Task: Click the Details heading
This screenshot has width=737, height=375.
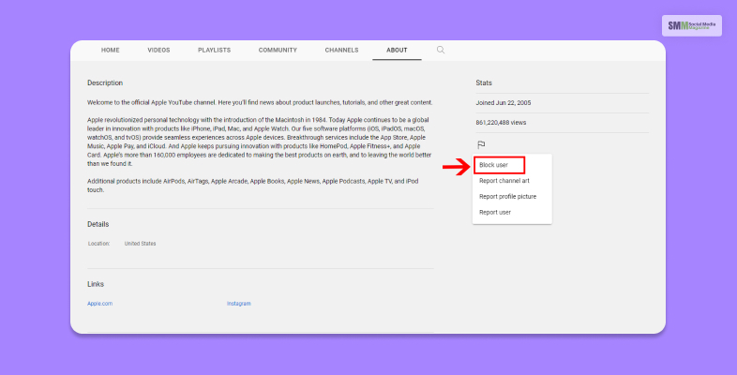Action: coord(98,224)
